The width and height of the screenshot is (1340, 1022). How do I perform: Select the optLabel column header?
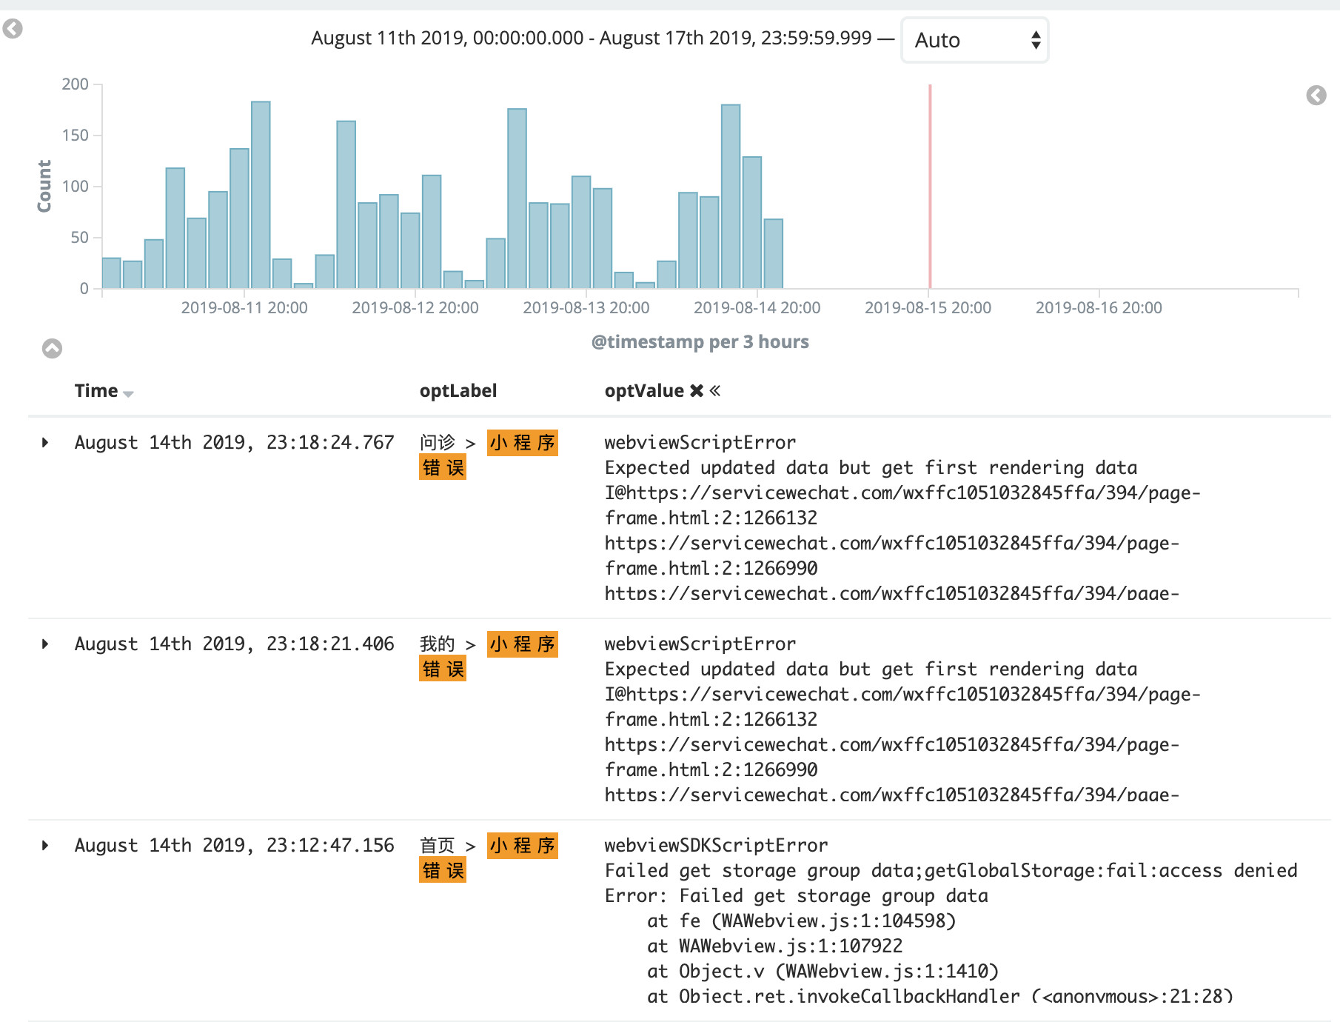(458, 390)
